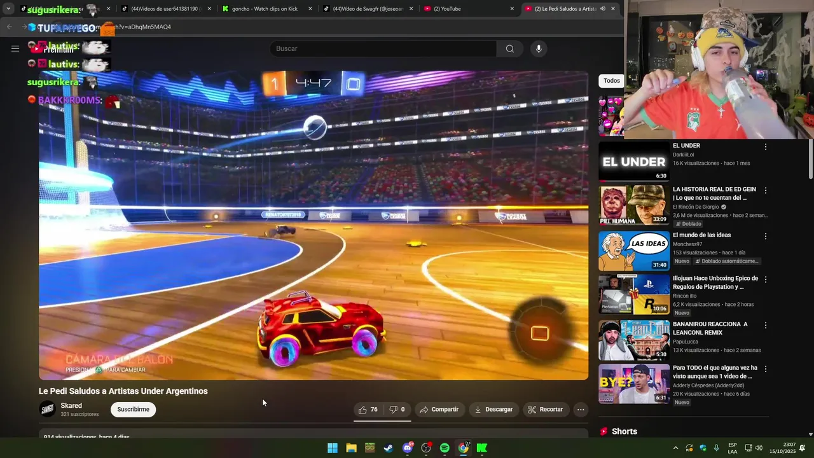This screenshot has width=814, height=458.
Task: Open File Explorer from taskbar
Action: [x=351, y=448]
